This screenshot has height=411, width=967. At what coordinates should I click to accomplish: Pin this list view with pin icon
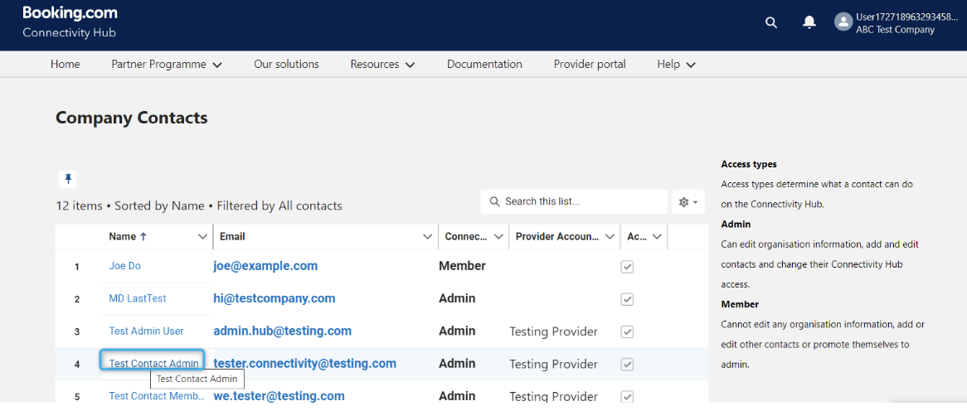[x=68, y=179]
